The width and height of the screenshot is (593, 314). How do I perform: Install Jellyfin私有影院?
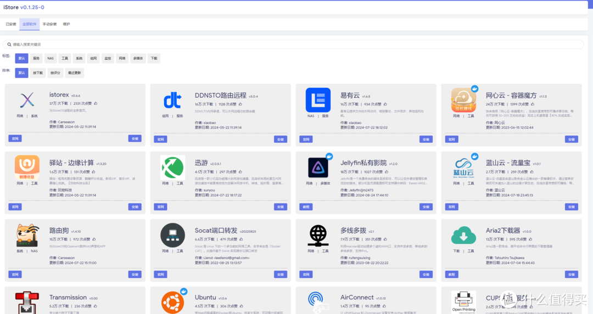(426, 207)
